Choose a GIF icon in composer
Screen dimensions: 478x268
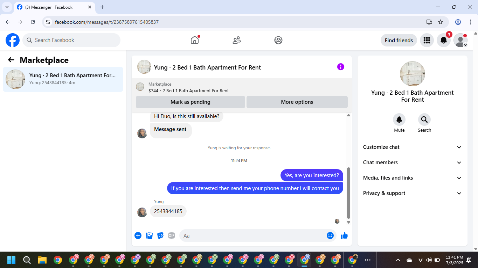171,236
